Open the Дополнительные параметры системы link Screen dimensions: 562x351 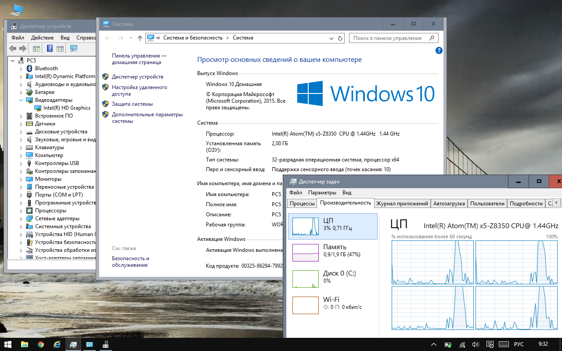147,118
